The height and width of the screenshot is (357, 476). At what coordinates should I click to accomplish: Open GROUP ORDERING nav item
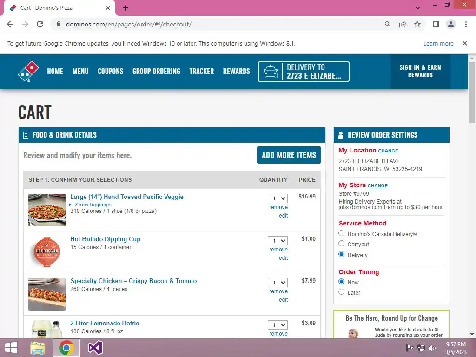[156, 71]
